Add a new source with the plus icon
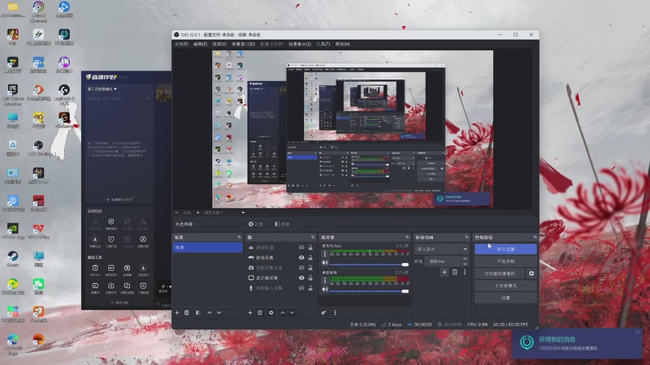Viewport: 650px width, 365px height. coord(250,313)
